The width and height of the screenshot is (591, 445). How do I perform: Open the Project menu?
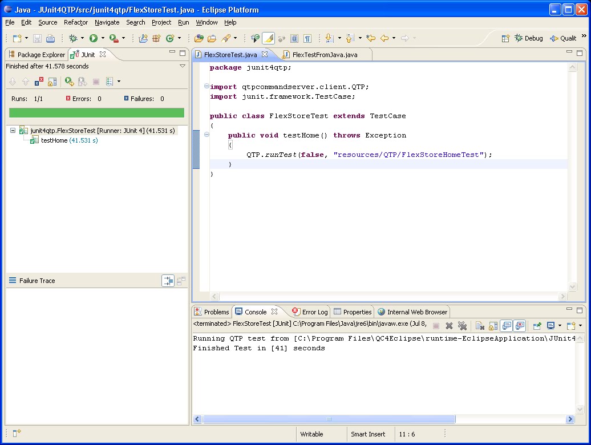point(161,22)
